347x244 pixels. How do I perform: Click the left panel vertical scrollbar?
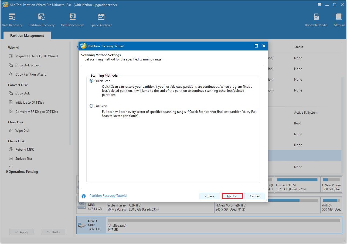pos(70,93)
